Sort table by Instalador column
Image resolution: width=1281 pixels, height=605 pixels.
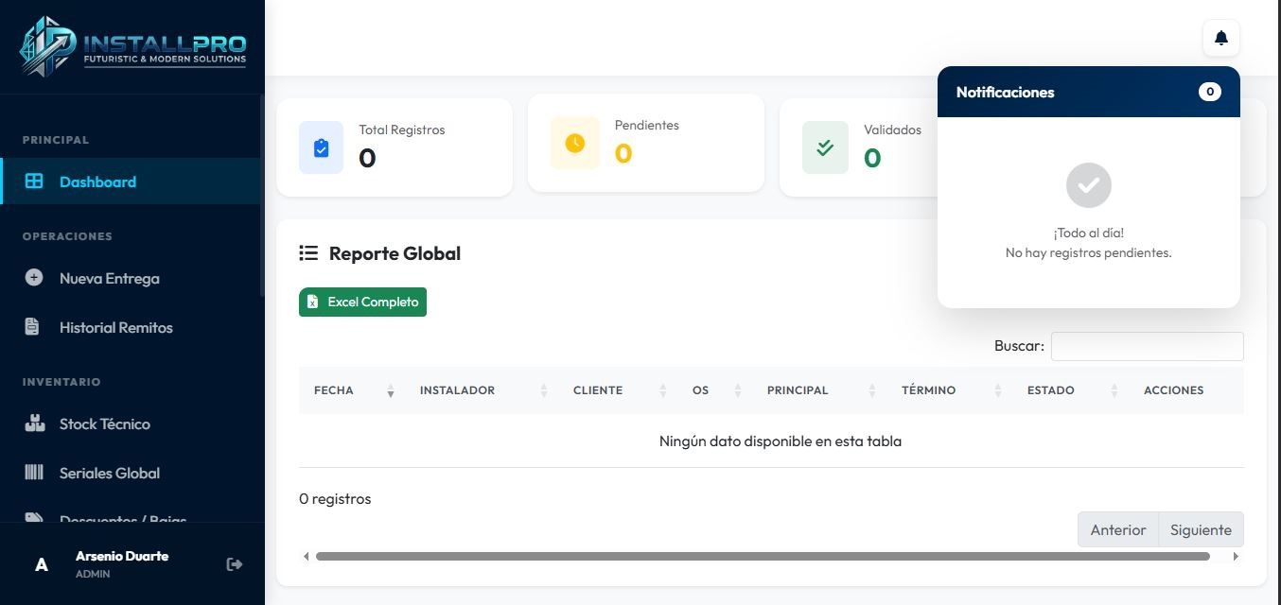click(x=482, y=390)
